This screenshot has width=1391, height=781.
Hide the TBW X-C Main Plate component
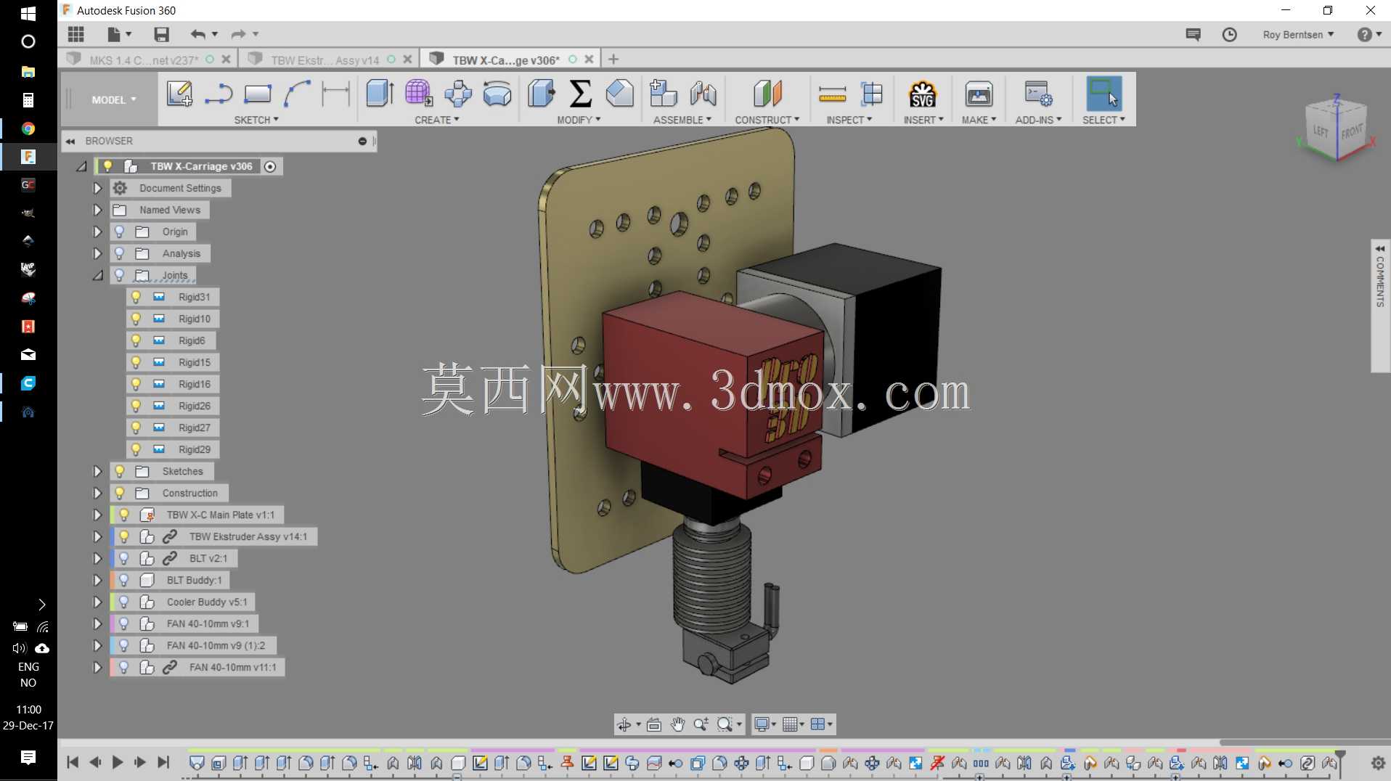click(x=124, y=515)
